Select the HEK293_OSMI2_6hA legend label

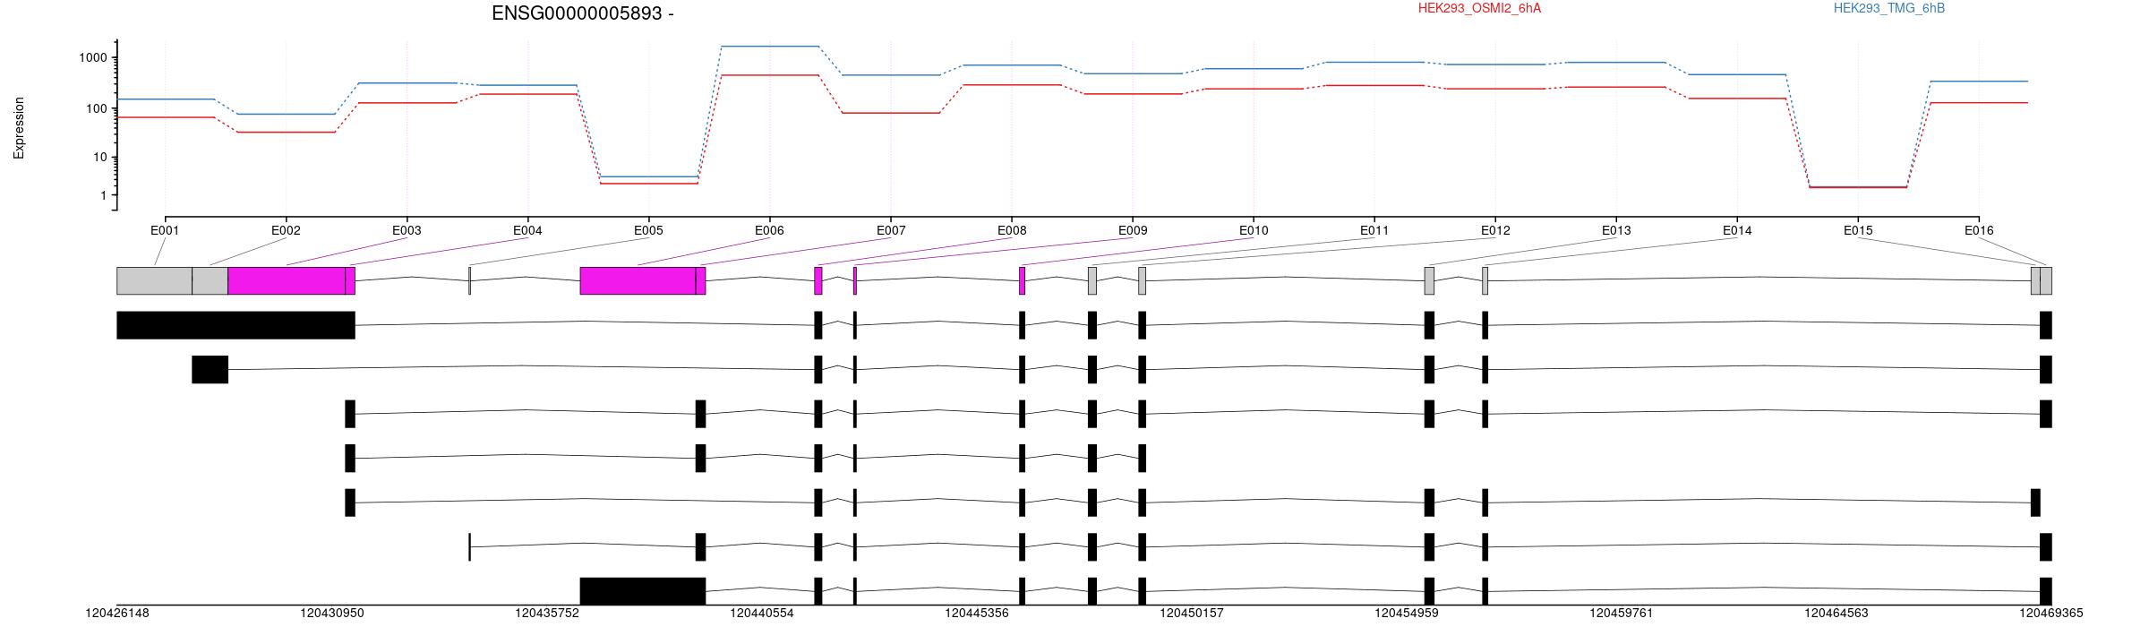(x=1480, y=8)
